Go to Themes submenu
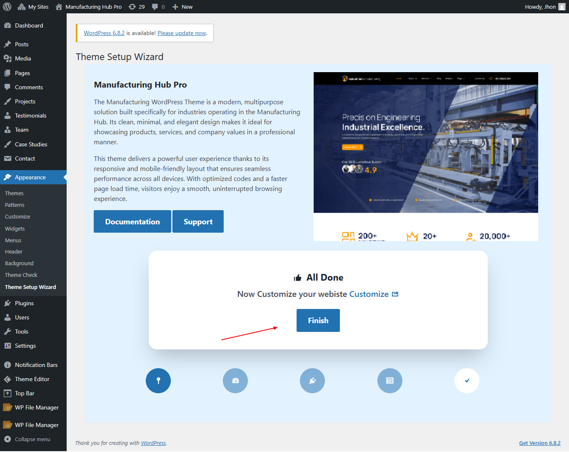This screenshot has height=452, width=569. pyautogui.click(x=14, y=193)
